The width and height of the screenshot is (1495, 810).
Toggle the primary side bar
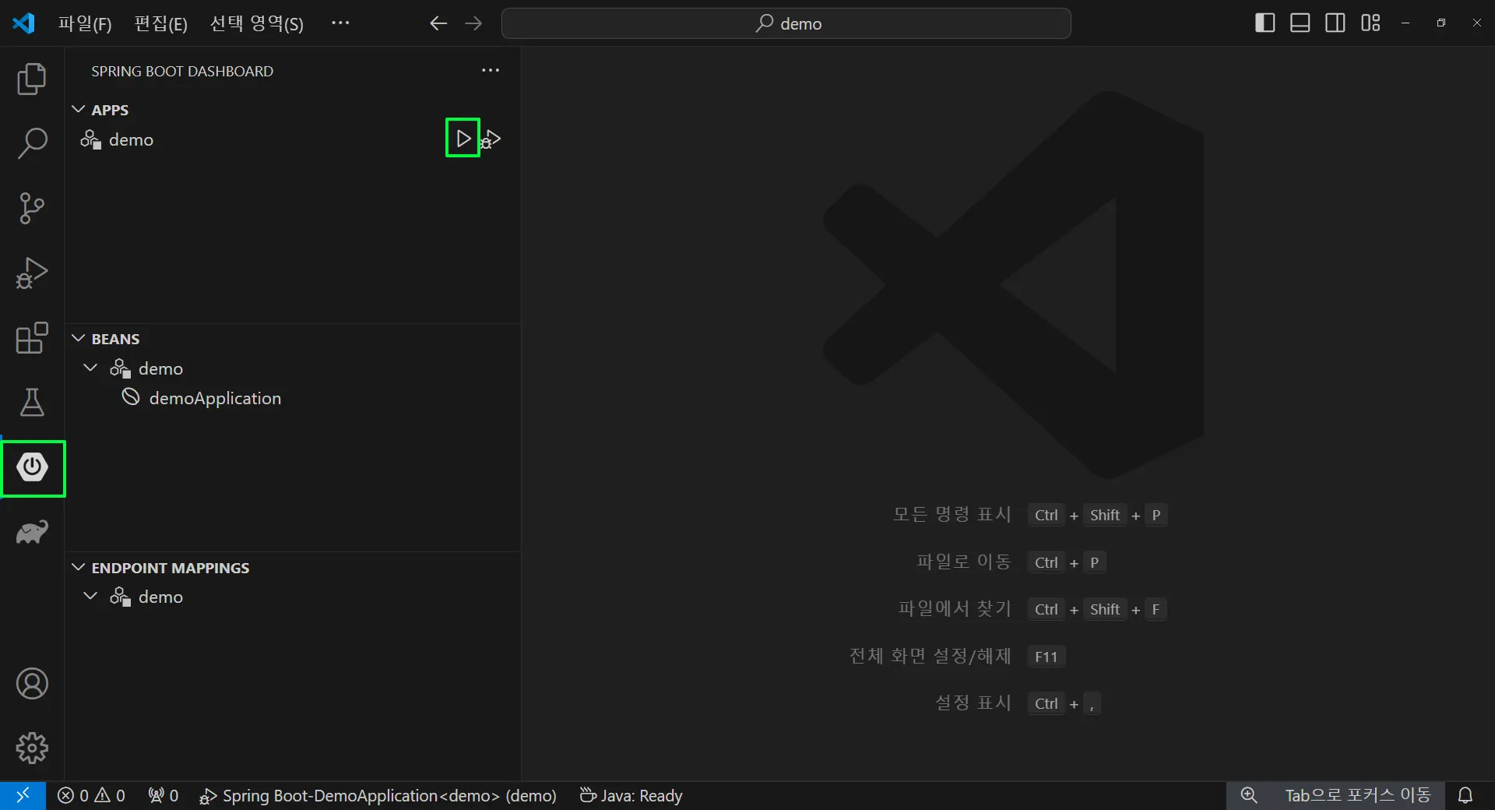point(1265,23)
